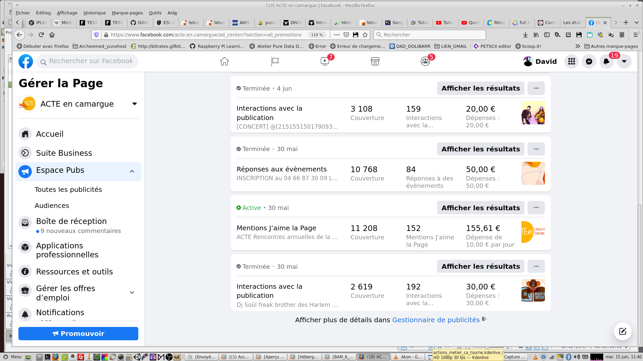Image resolution: width=643 pixels, height=361 pixels.
Task: Open the nine-dot menu grid icon
Action: pos(572,61)
